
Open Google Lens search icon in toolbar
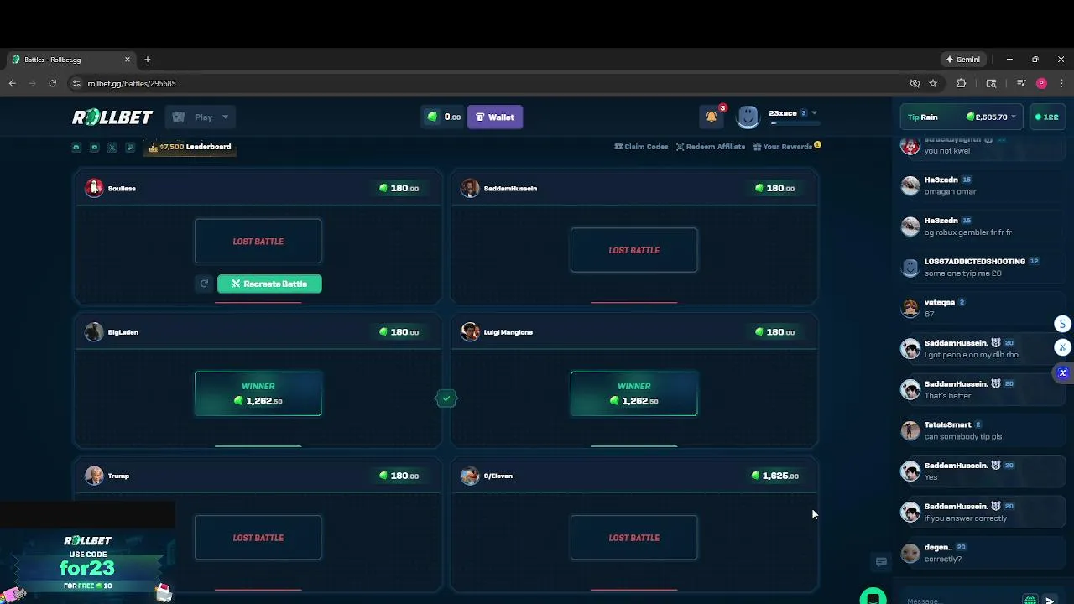(991, 83)
